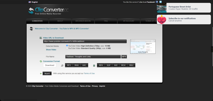Click the film strip icon beside MP4
The width and height of the screenshot is (213, 101).
click(94, 65)
